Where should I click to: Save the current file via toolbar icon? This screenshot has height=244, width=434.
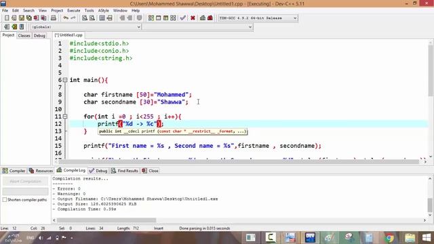[x=22, y=18]
